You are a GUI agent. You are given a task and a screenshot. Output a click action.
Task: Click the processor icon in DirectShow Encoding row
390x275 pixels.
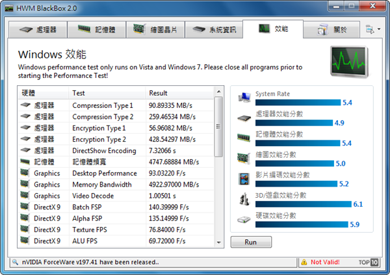tap(25, 150)
